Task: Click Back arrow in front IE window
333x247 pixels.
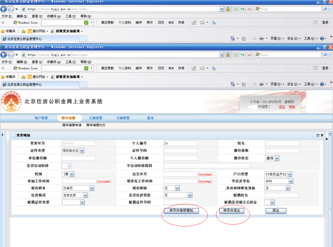Action: pos(3,55)
